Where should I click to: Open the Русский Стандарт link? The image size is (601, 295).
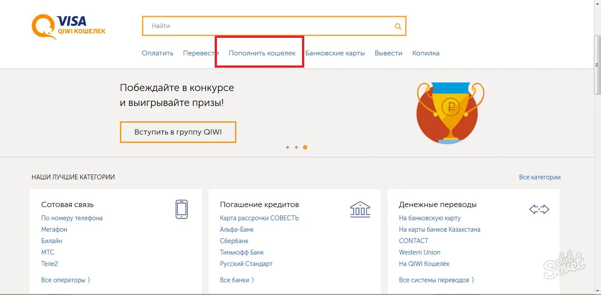(246, 264)
